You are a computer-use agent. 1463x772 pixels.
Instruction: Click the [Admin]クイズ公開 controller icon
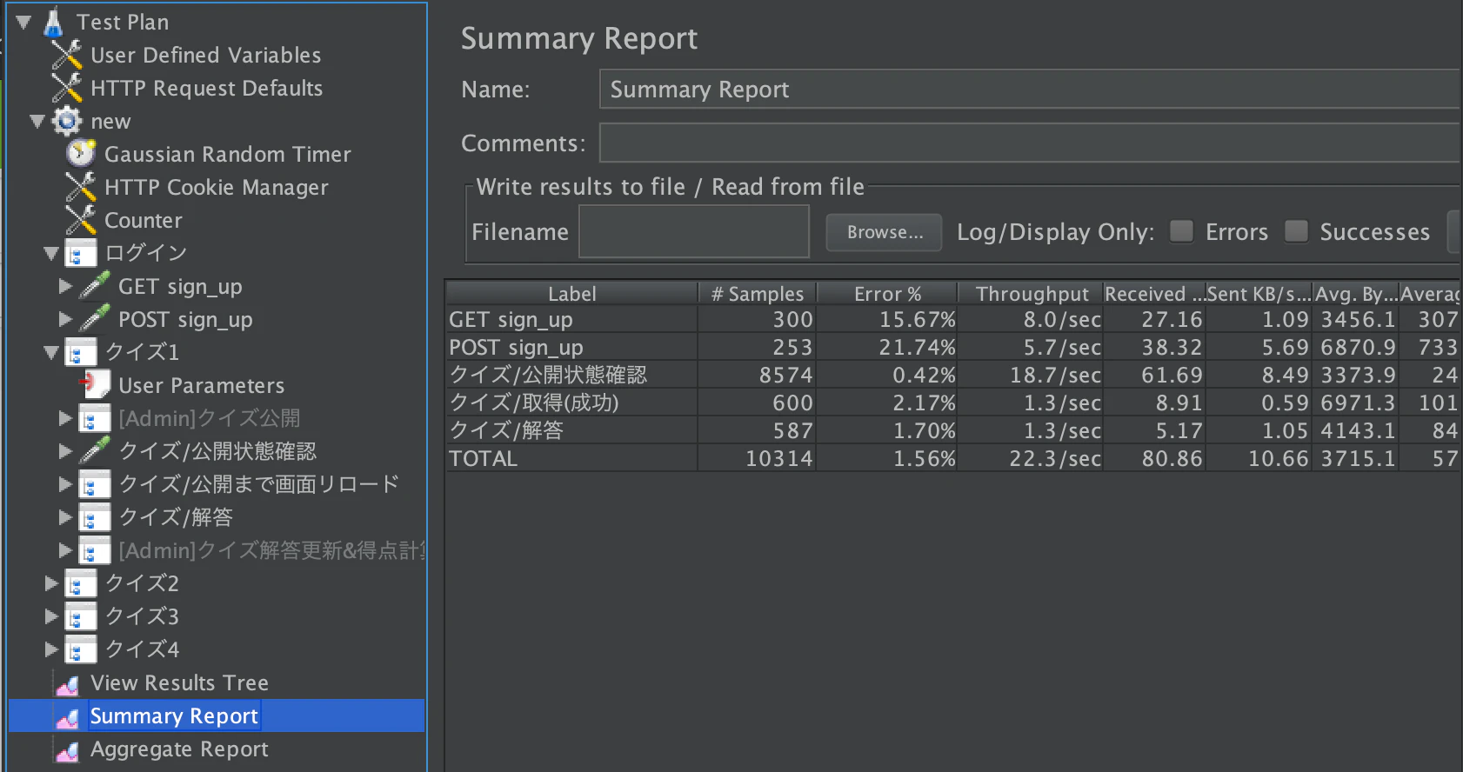tap(95, 418)
